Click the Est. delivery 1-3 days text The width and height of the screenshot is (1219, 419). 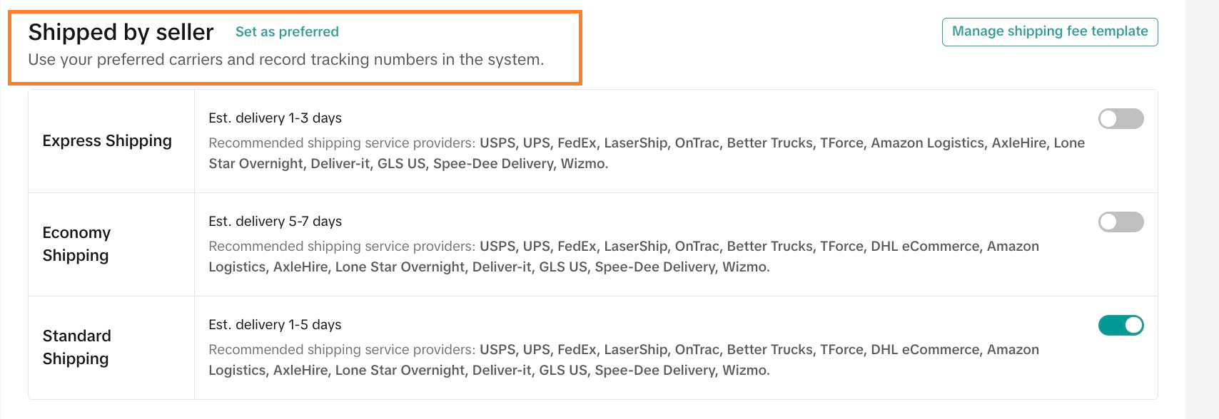[x=275, y=118]
